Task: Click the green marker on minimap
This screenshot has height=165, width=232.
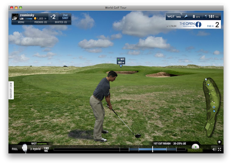Action: (x=210, y=93)
